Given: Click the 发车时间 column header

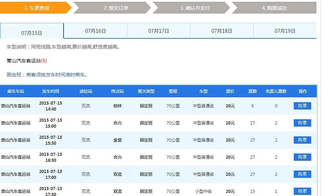Looking at the screenshot, I should [x=51, y=91].
